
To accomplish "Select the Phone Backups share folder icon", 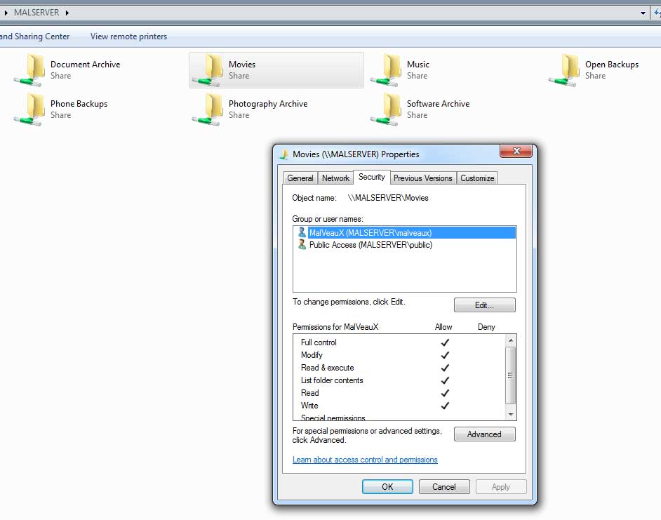I will [x=29, y=109].
